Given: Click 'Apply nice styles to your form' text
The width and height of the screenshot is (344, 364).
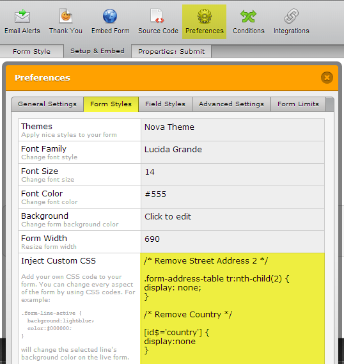Looking at the screenshot, I should tap(69, 135).
